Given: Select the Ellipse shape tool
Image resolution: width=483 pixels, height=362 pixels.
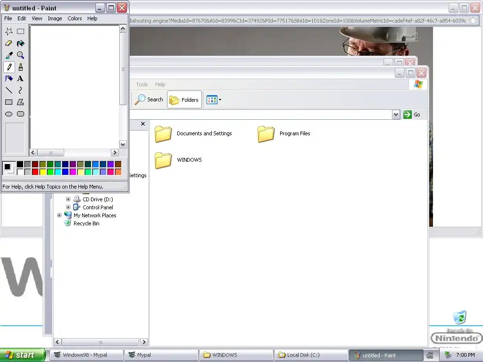Looking at the screenshot, I should 9,114.
